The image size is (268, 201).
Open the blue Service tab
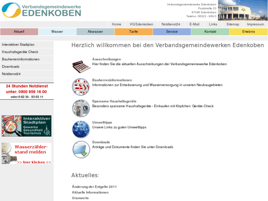tap(172, 32)
